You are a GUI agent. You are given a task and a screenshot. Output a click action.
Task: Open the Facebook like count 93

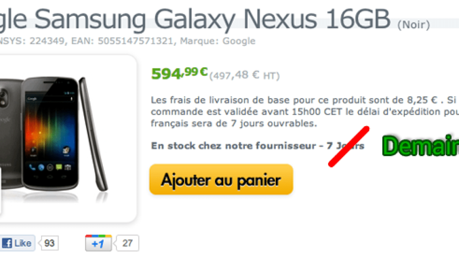[x=49, y=243]
